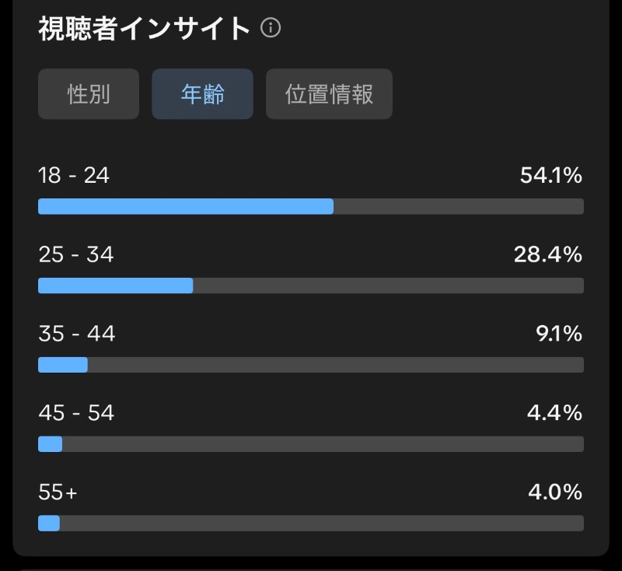The height and width of the screenshot is (571, 622).
Task: Click the 9.1% percentage value
Action: (559, 333)
